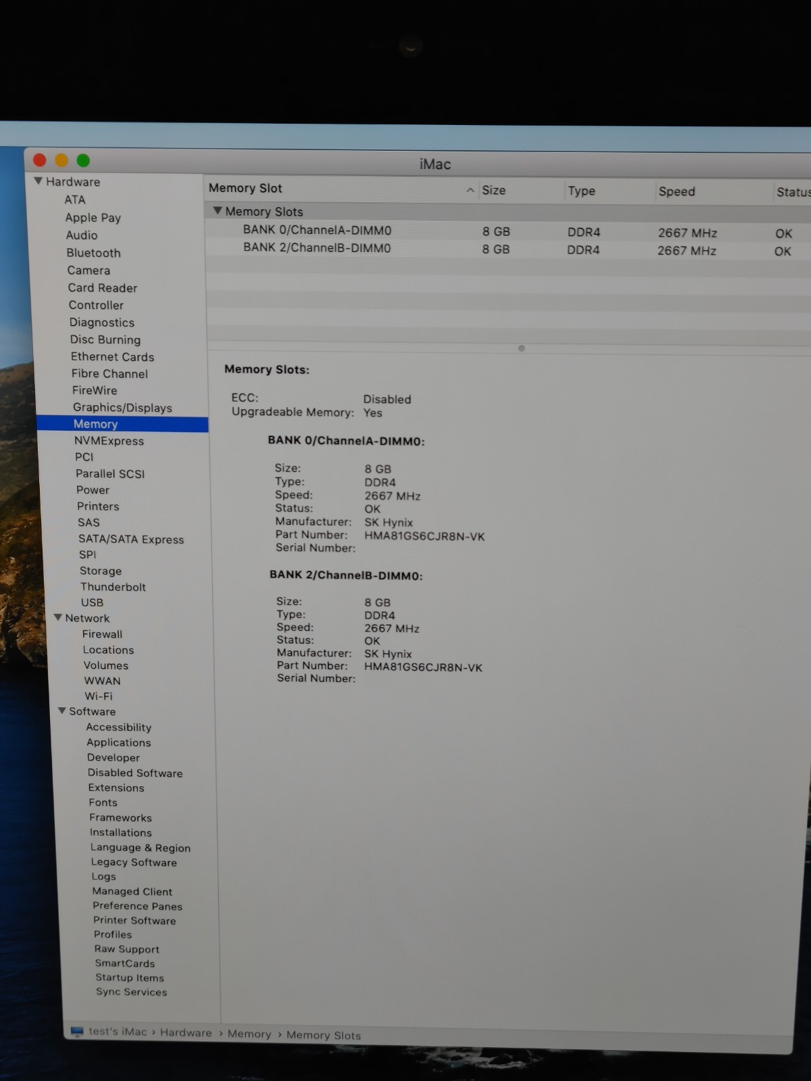Sort by the Memory Slot column header
811x1081 pixels.
pos(245,189)
